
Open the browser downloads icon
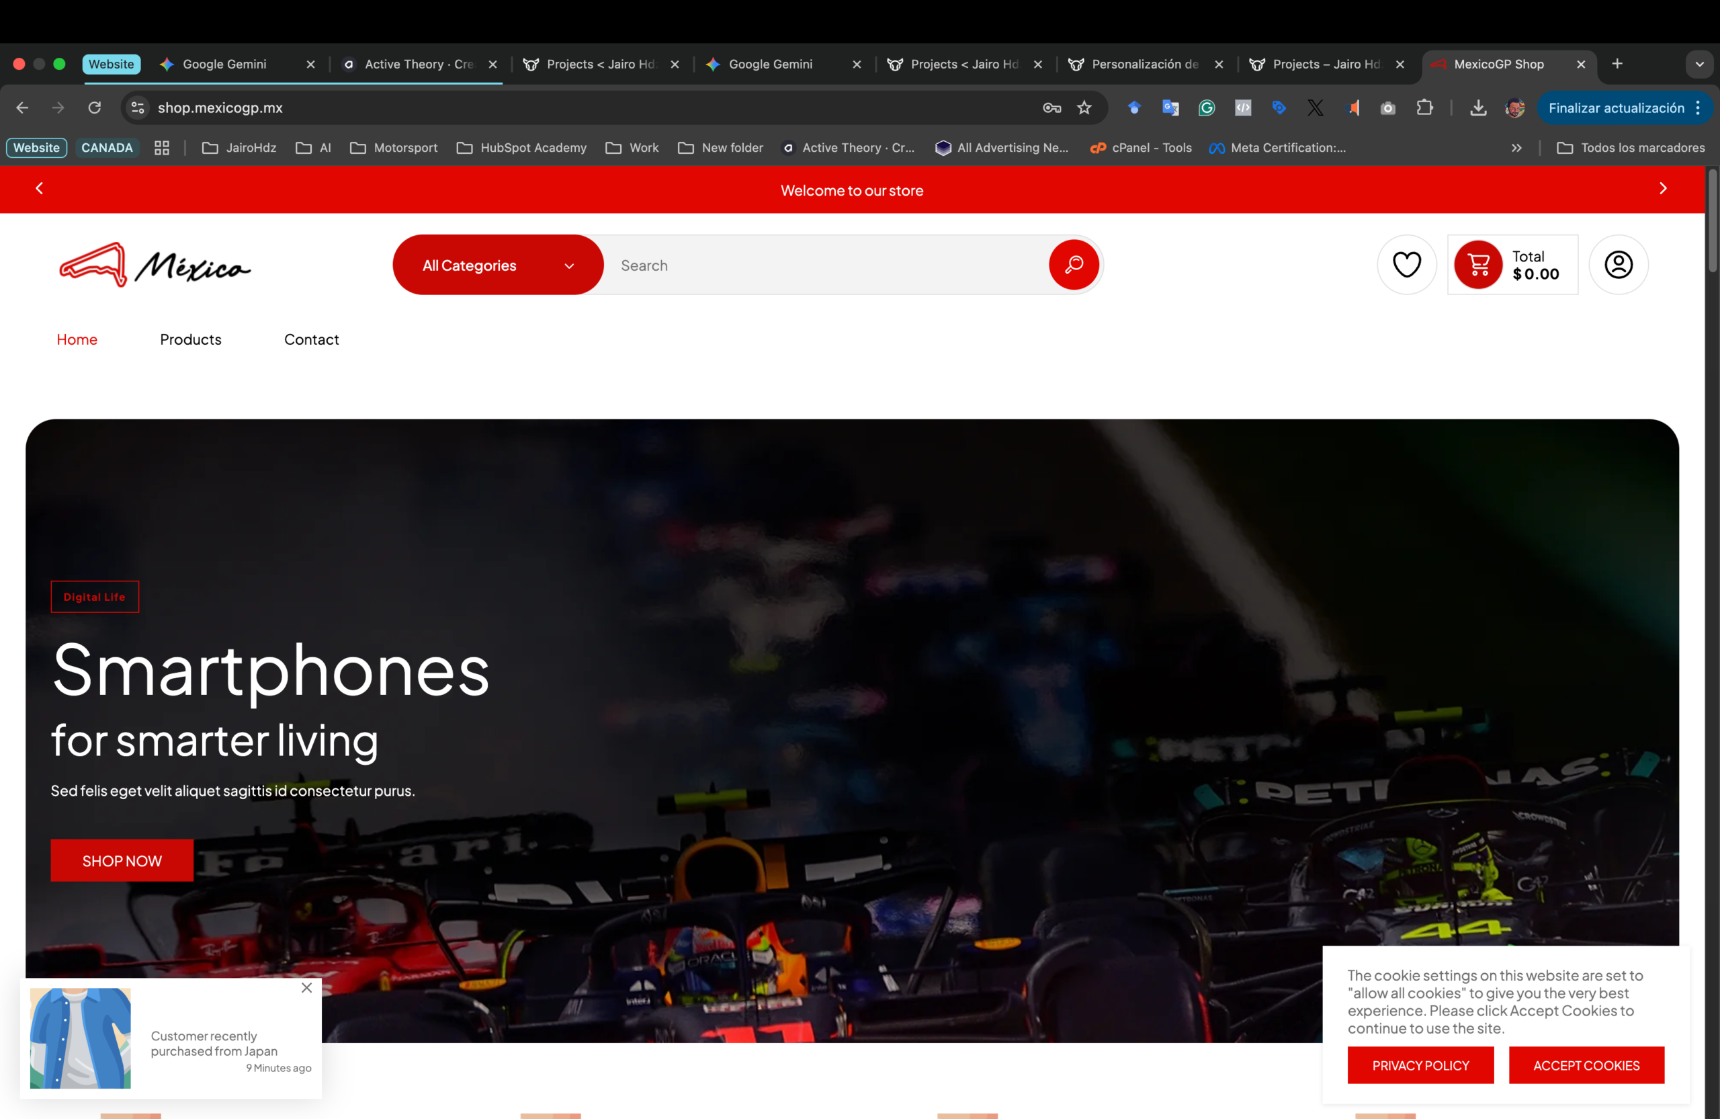[x=1477, y=108]
